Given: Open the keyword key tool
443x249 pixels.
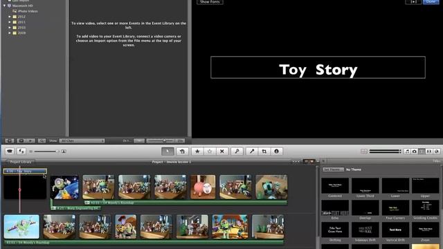Looking at the screenshot, I should click(237, 151).
